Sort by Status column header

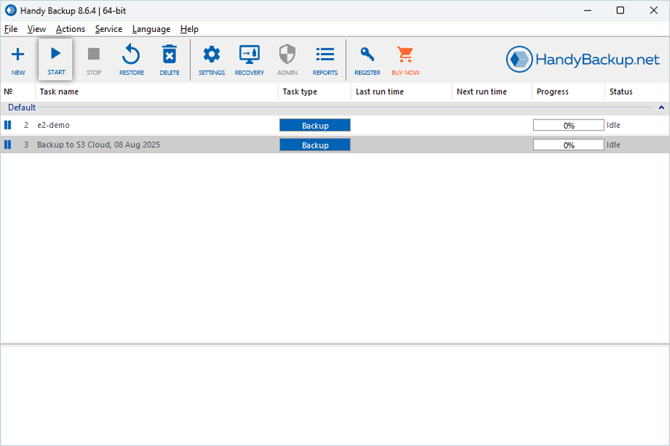(x=637, y=91)
